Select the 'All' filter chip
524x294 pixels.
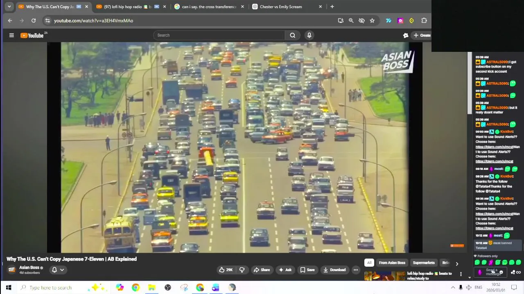tap(369, 263)
